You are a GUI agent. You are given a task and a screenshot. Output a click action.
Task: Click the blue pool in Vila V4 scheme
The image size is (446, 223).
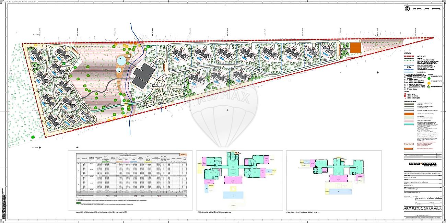(x=233, y=195)
